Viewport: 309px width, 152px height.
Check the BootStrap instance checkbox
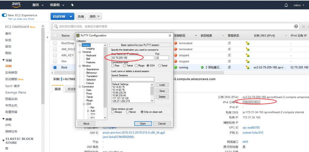(55, 43)
